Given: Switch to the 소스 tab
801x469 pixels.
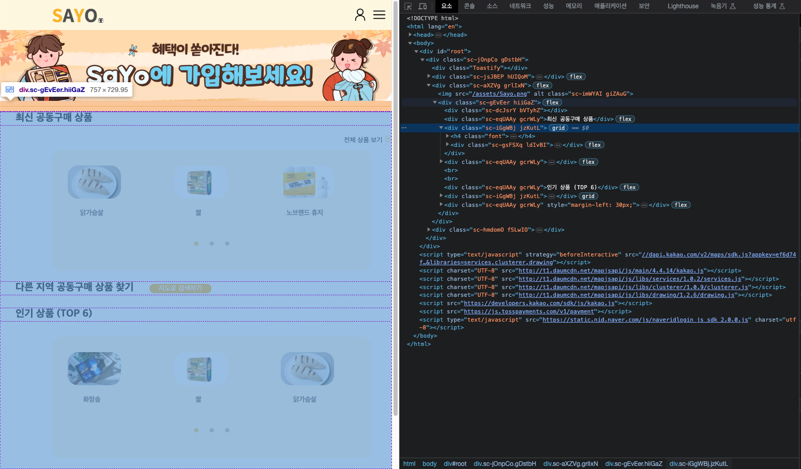Looking at the screenshot, I should 492,6.
